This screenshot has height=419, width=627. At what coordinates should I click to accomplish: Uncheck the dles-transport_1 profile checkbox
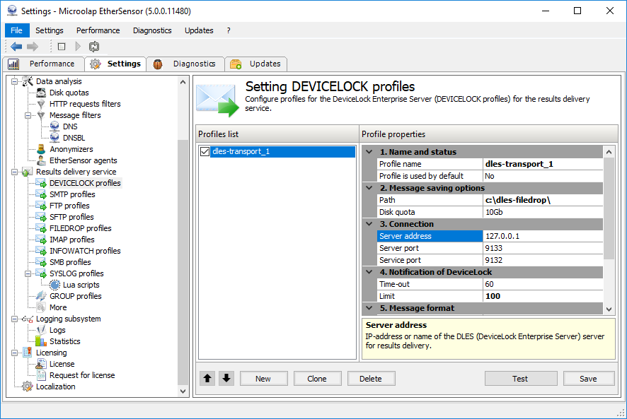click(x=205, y=151)
